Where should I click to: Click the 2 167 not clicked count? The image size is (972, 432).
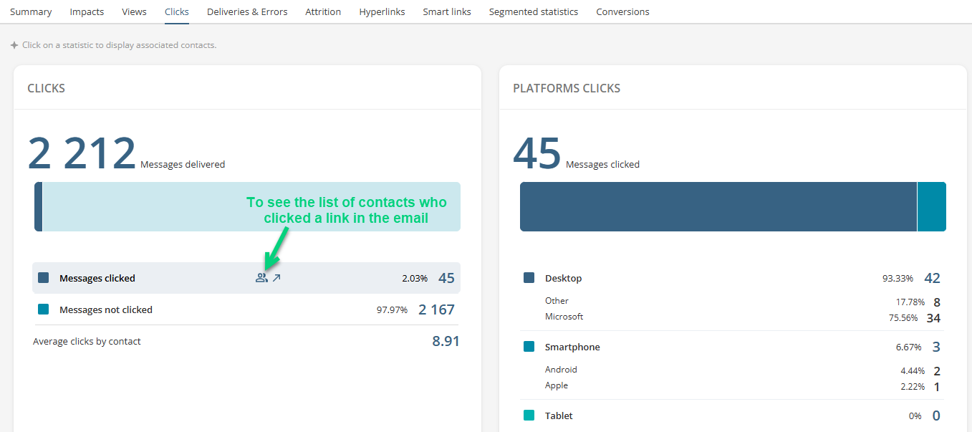tap(437, 309)
